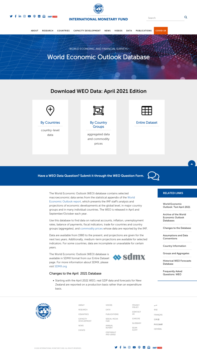Click the search magnifier icon
This screenshot has height=355, width=197.
coord(186,17)
